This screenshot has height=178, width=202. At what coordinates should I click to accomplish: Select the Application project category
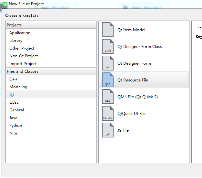[x=51, y=33]
